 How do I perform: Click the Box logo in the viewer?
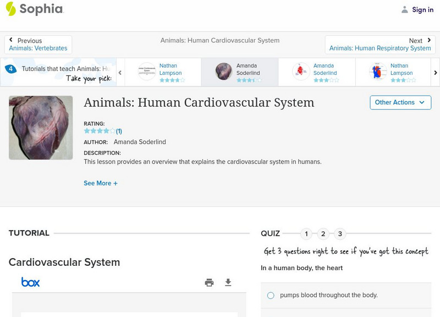click(31, 282)
